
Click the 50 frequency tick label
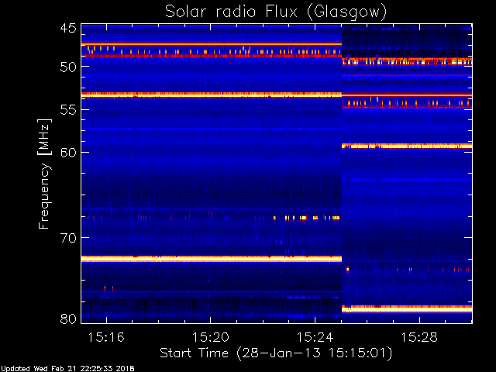pos(68,67)
